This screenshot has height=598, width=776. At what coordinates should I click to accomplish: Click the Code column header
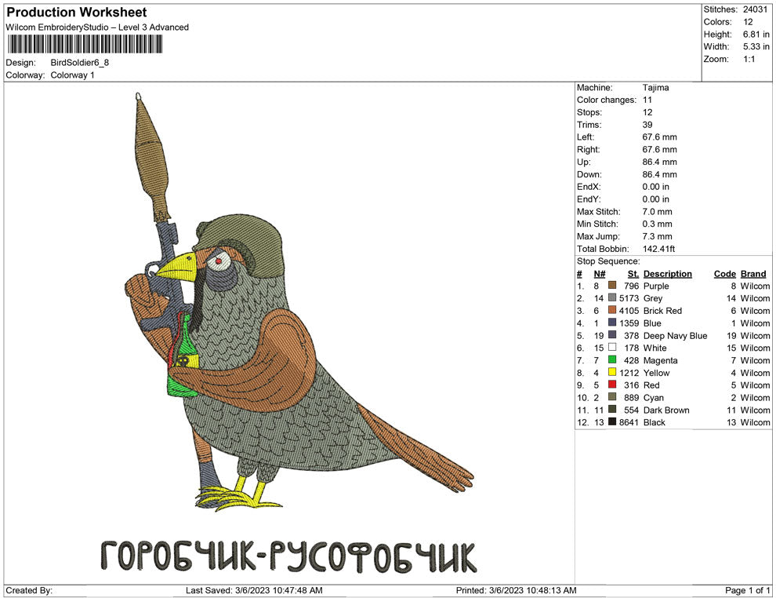724,274
